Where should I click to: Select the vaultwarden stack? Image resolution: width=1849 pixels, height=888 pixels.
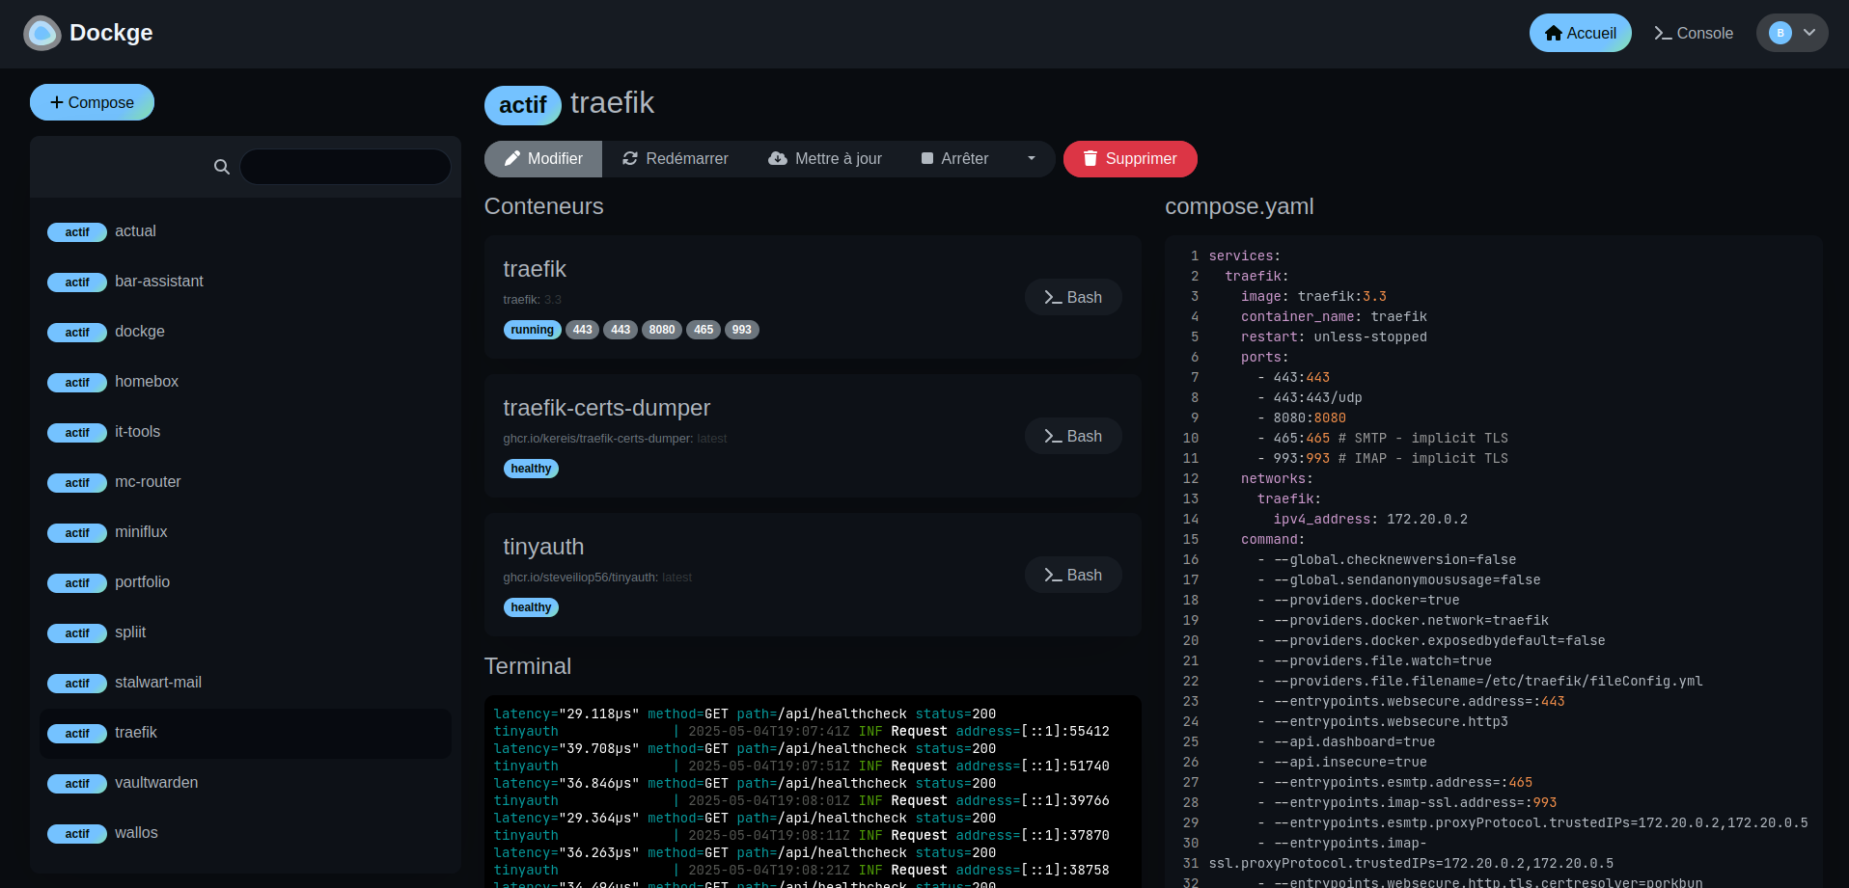(x=245, y=783)
